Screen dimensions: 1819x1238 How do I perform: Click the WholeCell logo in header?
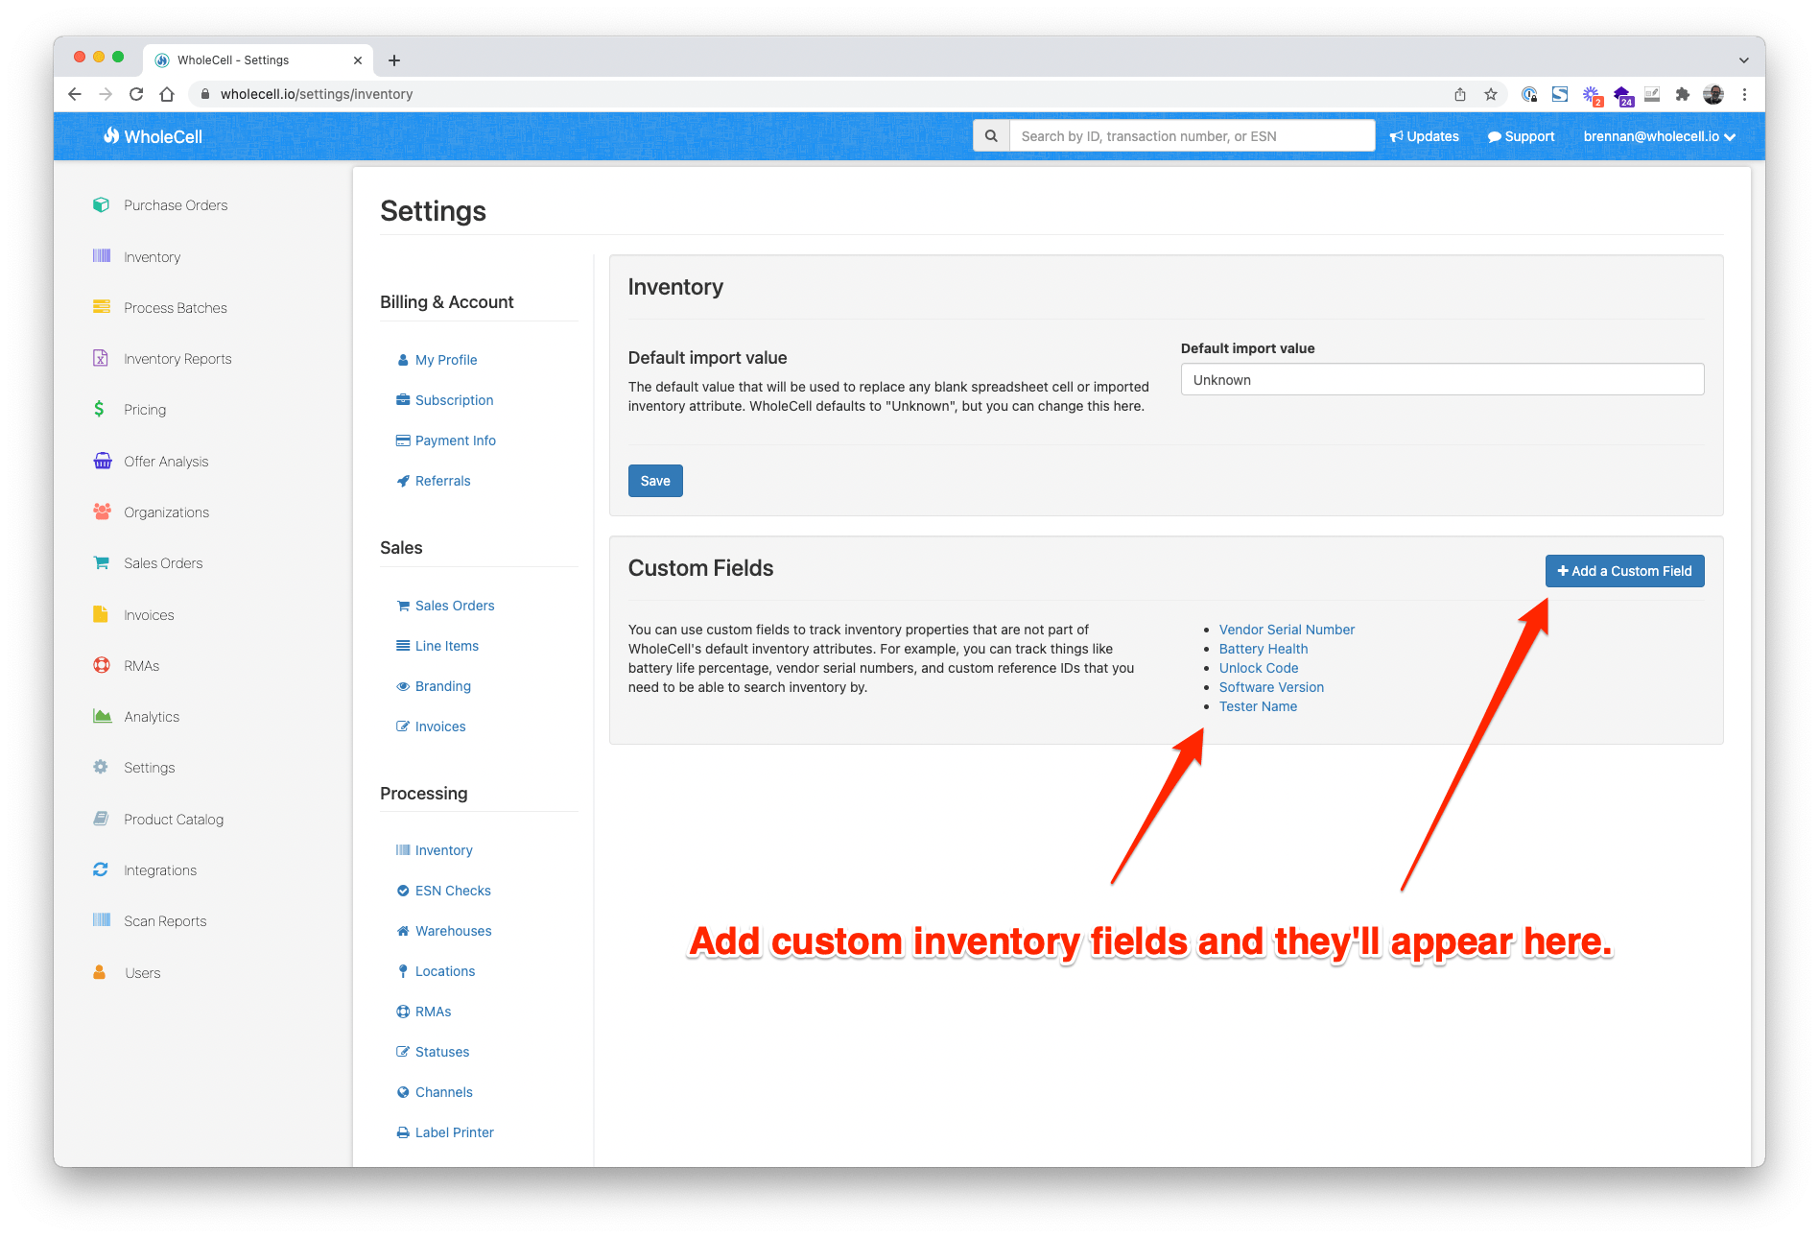point(154,136)
